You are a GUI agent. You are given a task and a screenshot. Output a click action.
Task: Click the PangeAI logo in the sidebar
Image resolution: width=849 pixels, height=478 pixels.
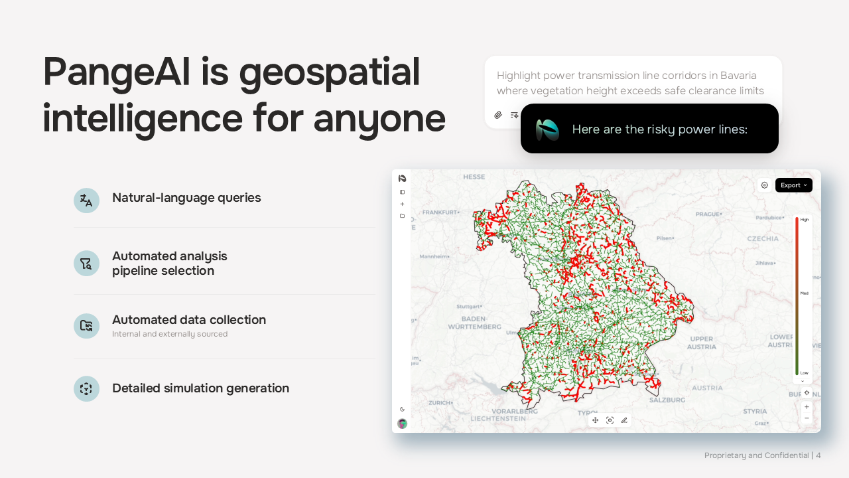(x=402, y=179)
